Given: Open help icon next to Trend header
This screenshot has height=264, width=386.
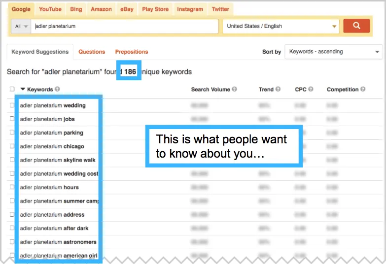Looking at the screenshot, I should [278, 89].
